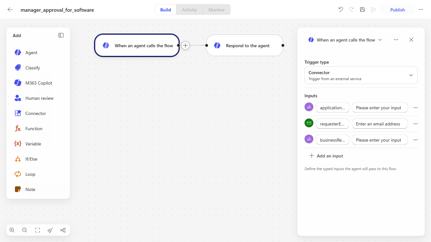Add a Classify node
Screen dimensions: 431x242
38,68
